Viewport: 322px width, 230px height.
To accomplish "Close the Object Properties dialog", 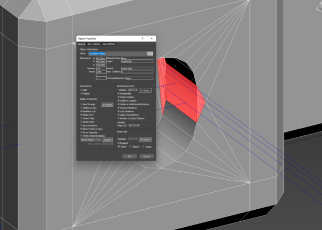I will 152,38.
